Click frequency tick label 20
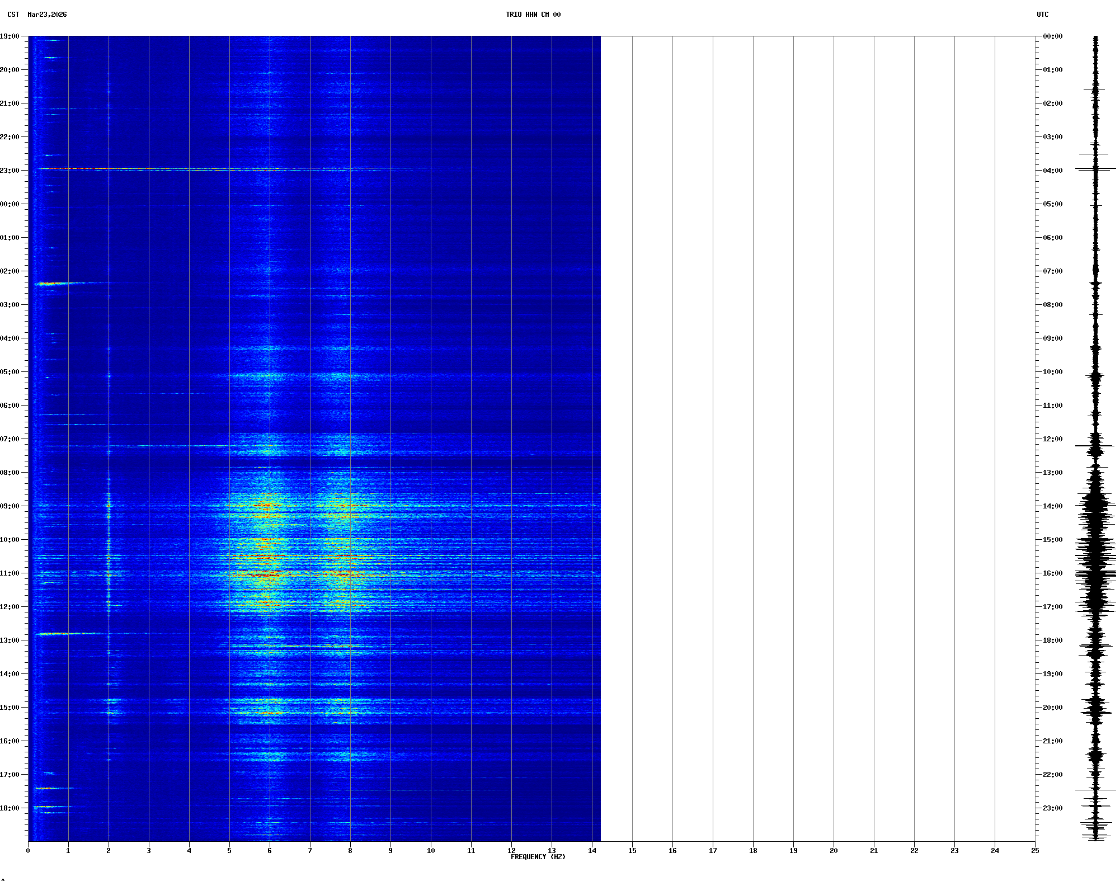Screen dimensions: 1120x886 [834, 851]
